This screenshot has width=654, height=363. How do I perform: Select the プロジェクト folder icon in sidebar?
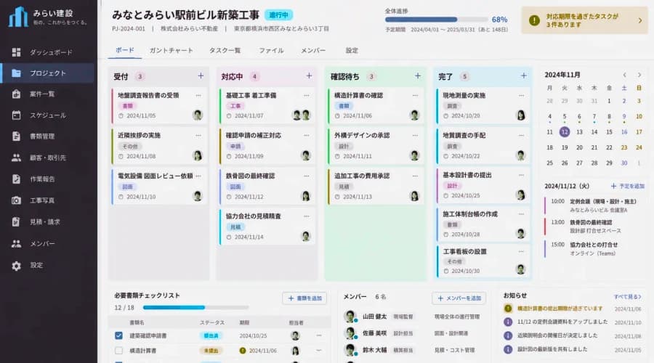16,73
